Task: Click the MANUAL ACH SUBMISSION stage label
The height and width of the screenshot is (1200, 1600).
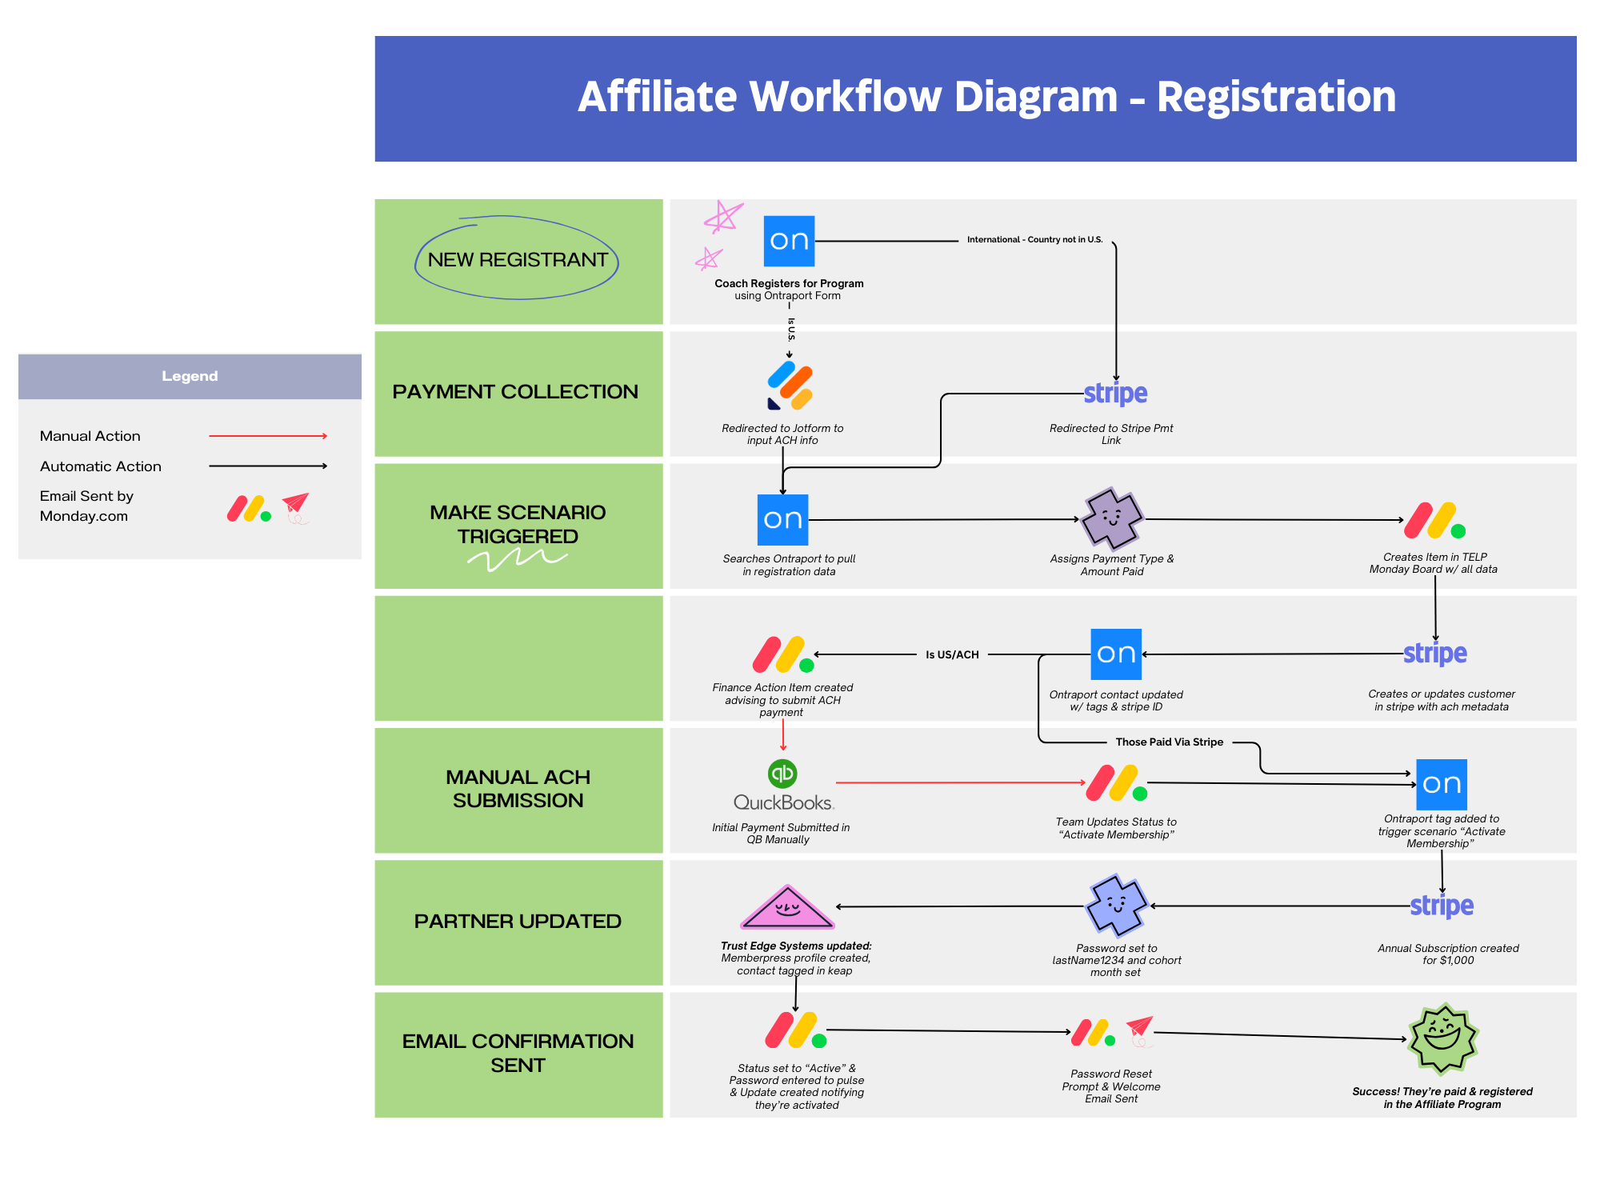Action: point(518,789)
